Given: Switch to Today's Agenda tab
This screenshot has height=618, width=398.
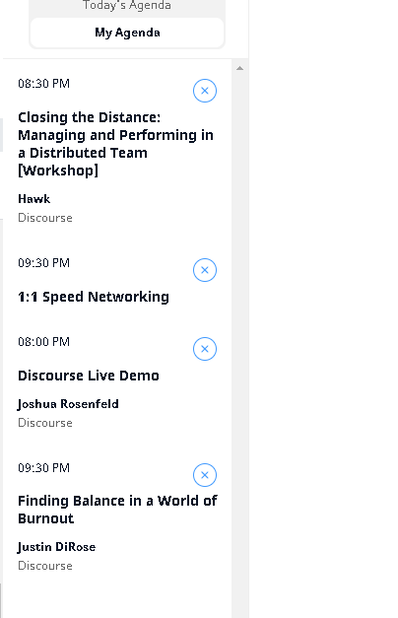Looking at the screenshot, I should [x=127, y=6].
